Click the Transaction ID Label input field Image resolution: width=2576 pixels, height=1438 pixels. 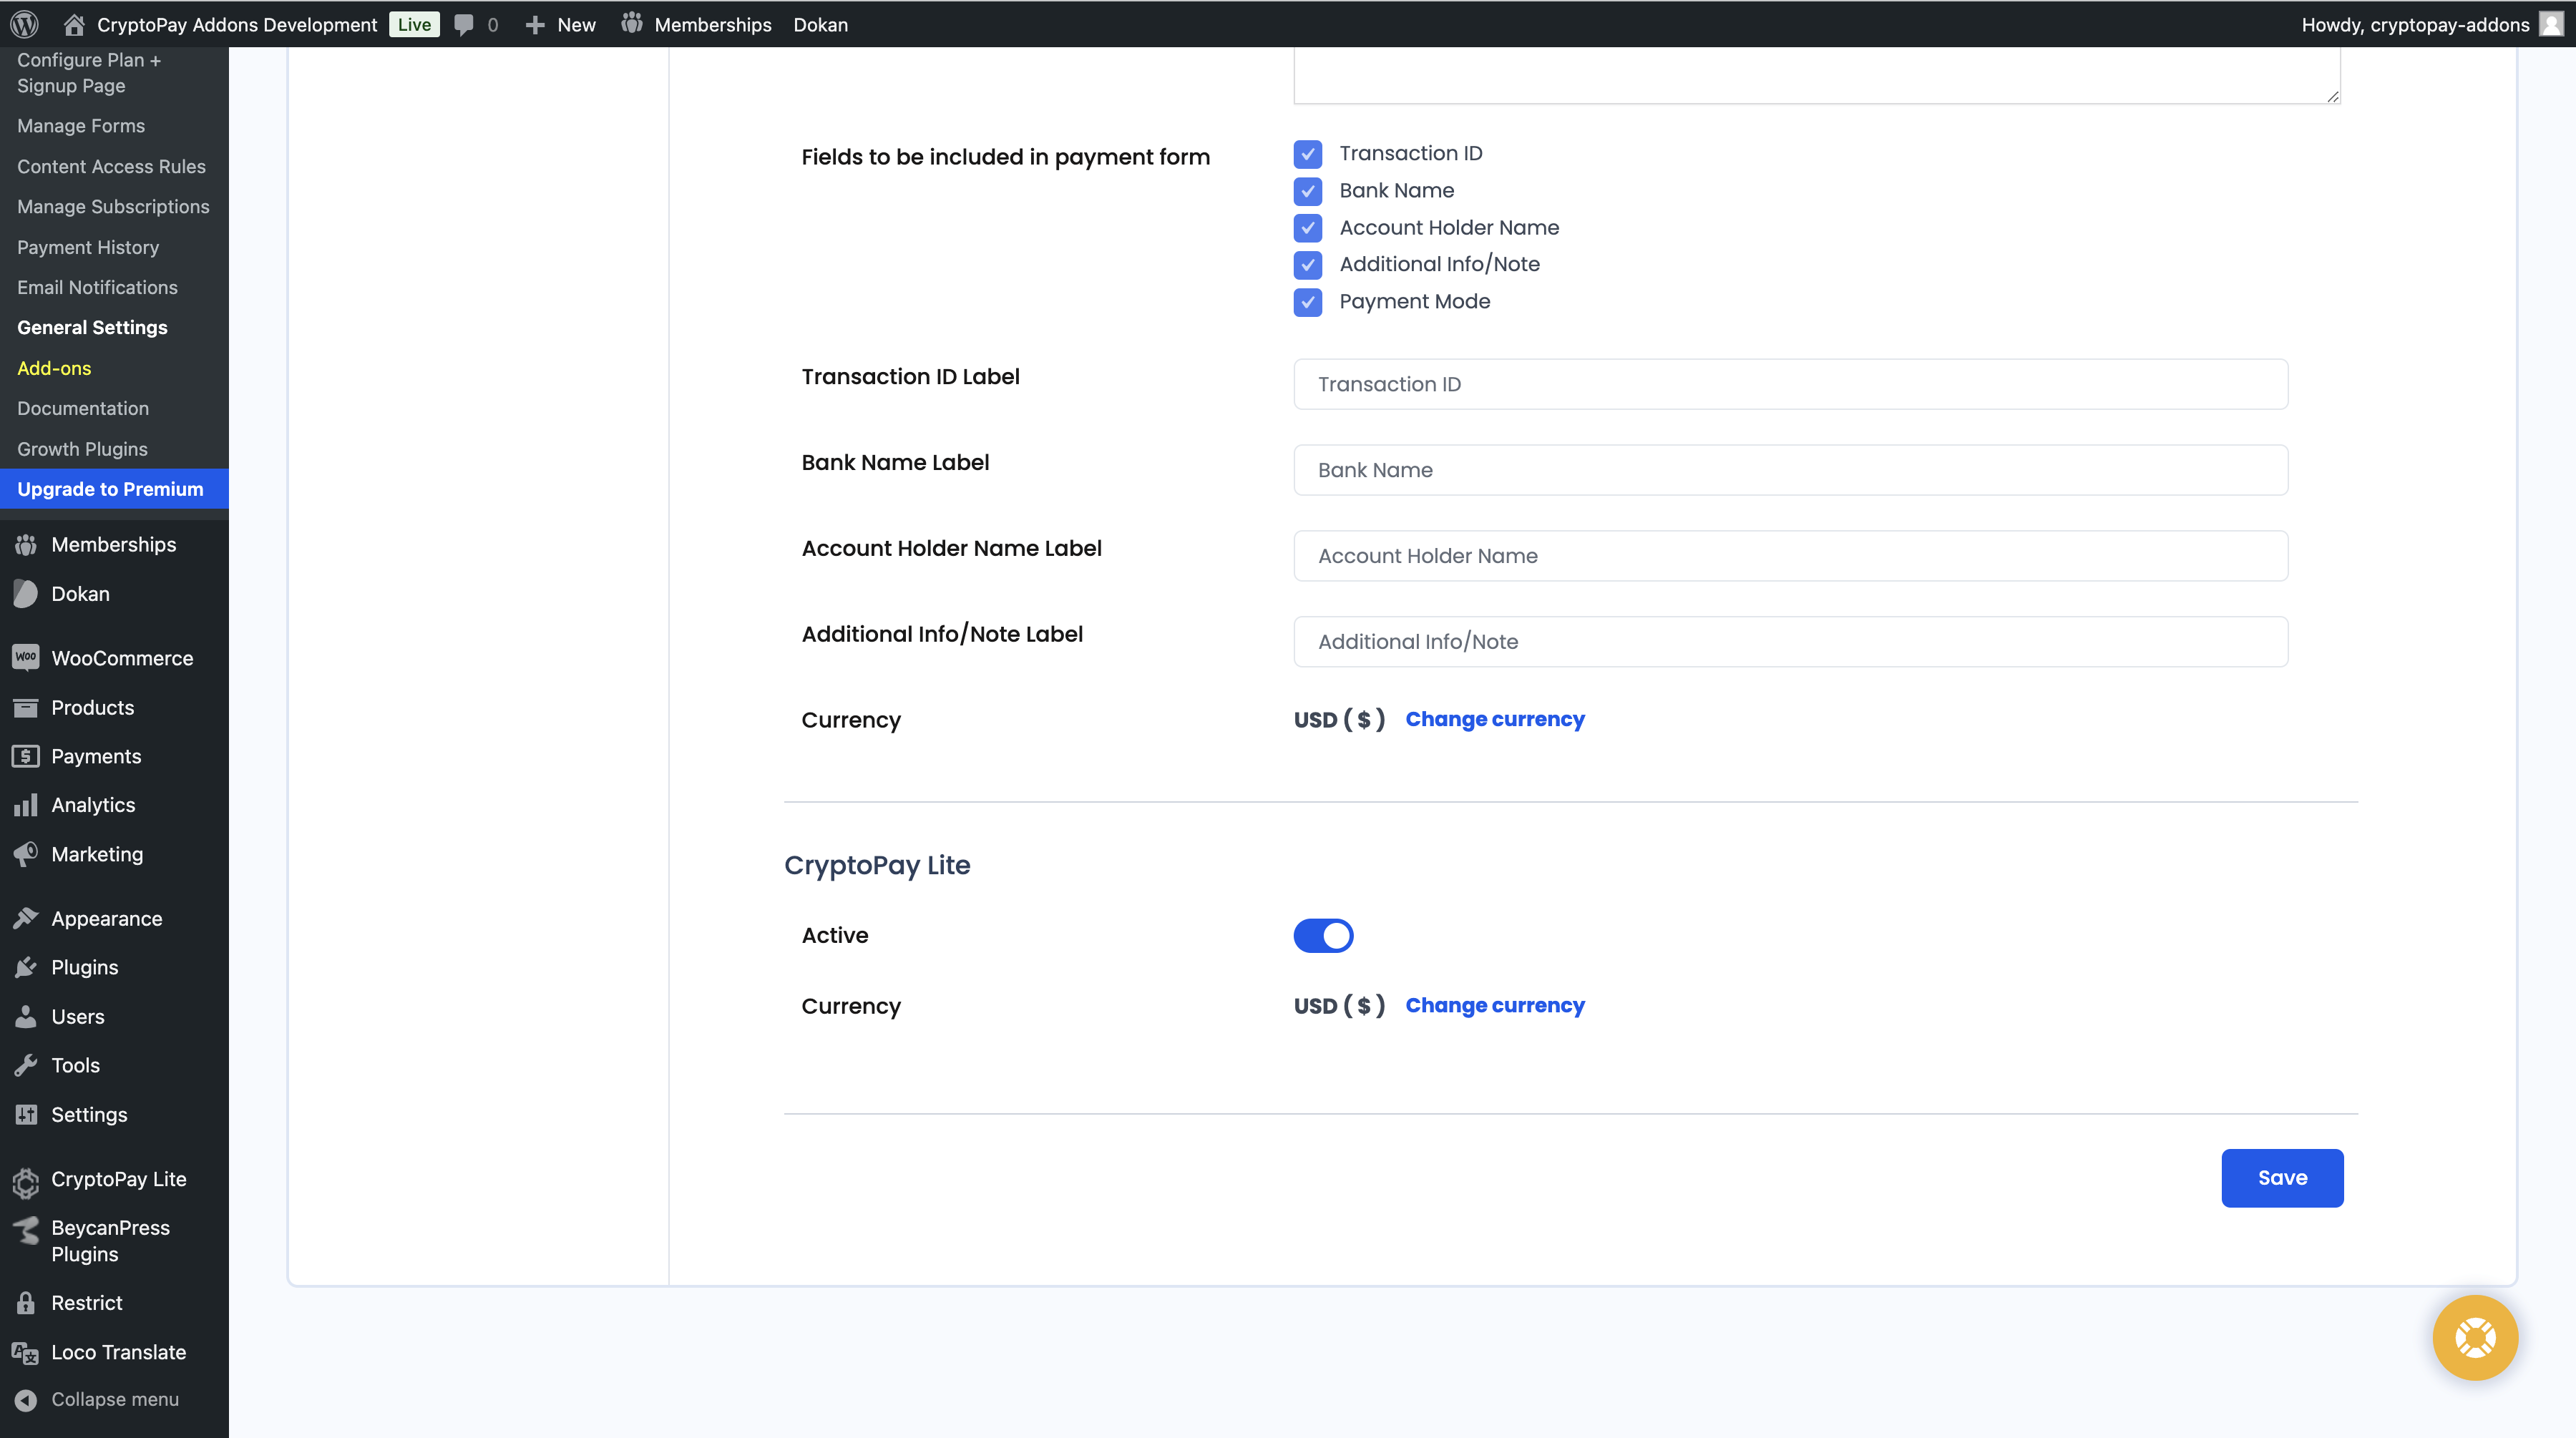[x=1789, y=384]
